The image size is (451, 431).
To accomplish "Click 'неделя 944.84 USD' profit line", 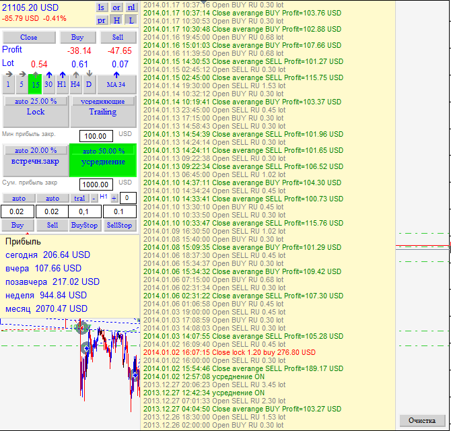I will click(46, 296).
